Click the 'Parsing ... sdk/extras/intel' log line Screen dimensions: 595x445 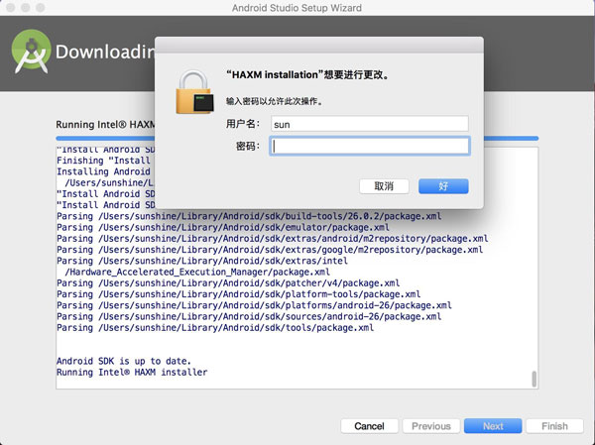(202, 261)
